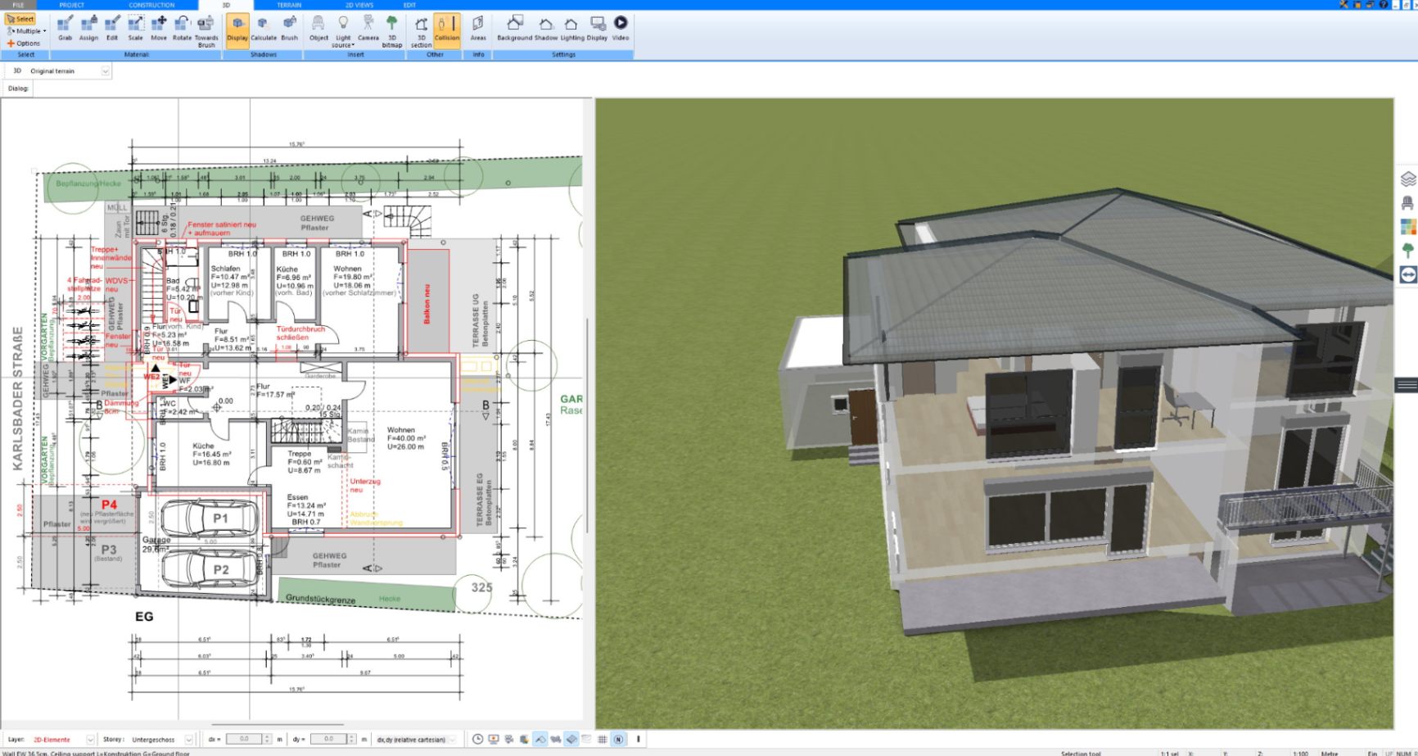Open Lighting settings

point(572,29)
